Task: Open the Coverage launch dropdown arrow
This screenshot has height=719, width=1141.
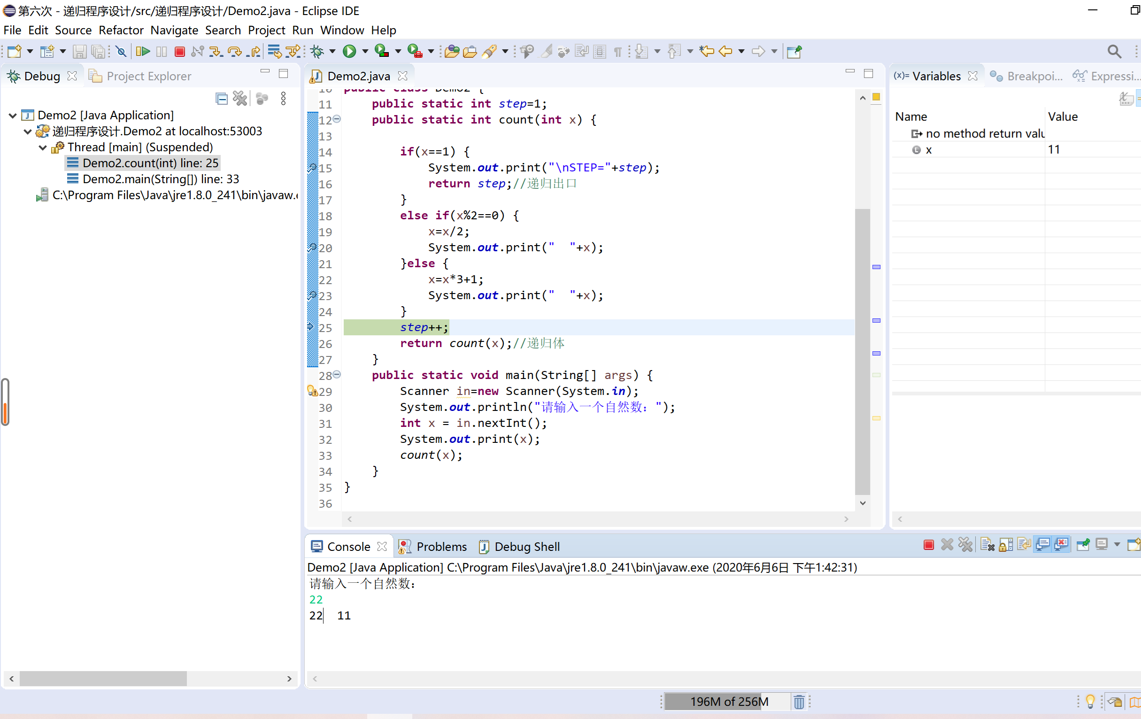Action: [398, 51]
